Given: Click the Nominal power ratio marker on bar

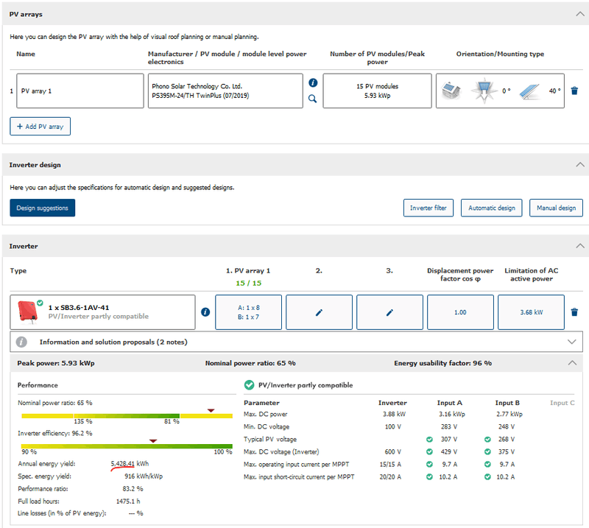Looking at the screenshot, I should point(211,410).
